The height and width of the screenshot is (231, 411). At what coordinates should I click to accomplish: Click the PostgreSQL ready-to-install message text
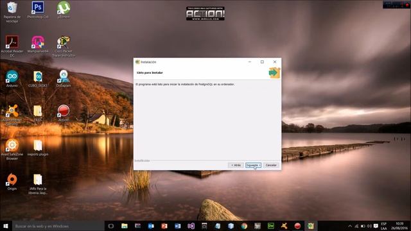coord(185,84)
